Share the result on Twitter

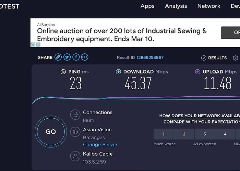[67, 57]
